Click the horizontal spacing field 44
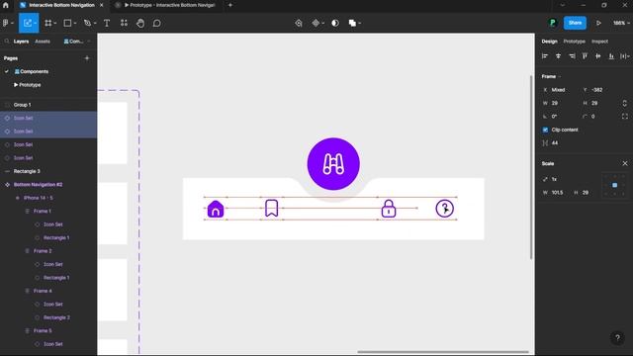 click(x=560, y=142)
